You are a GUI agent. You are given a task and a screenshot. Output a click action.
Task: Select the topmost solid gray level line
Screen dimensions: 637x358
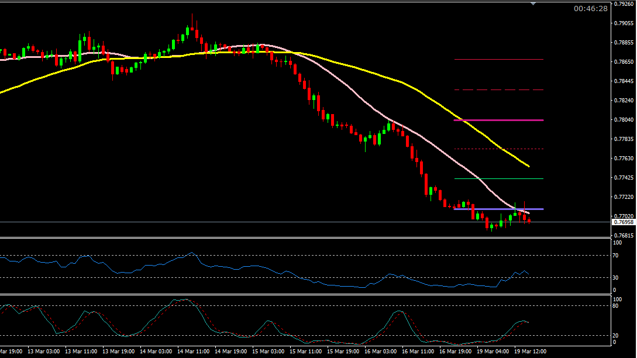click(498, 60)
